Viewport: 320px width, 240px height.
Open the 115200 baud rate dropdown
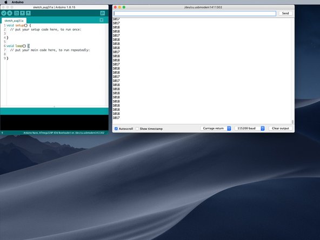pyautogui.click(x=250, y=128)
